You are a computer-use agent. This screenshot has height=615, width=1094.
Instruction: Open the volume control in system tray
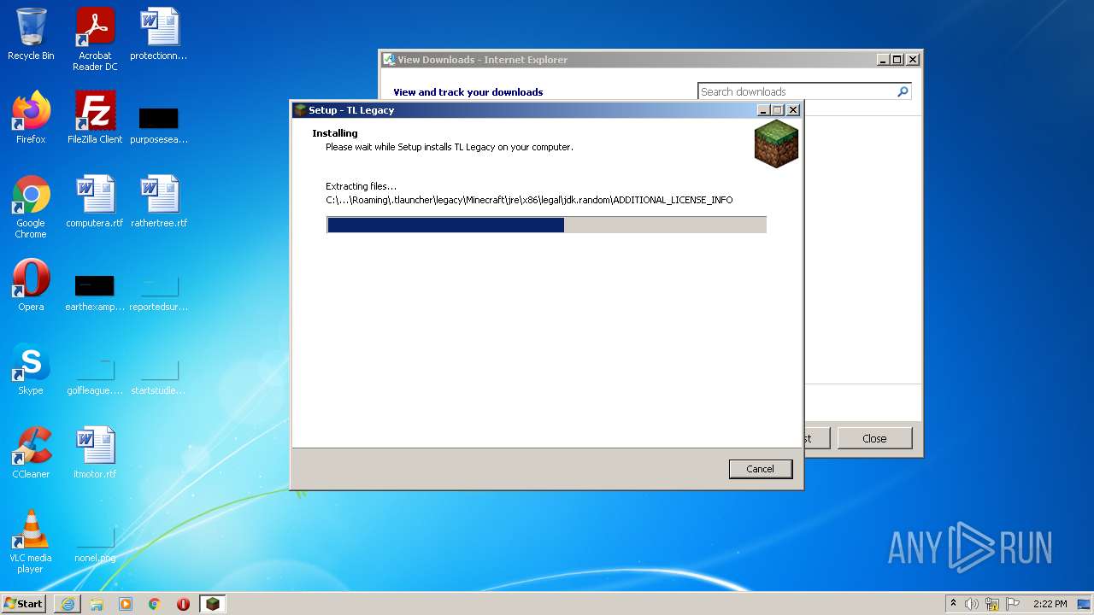(972, 604)
